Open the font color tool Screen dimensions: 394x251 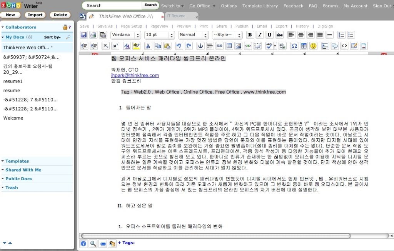[127, 46]
